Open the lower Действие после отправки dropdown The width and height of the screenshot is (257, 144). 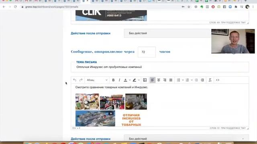pyautogui.click(x=186, y=139)
